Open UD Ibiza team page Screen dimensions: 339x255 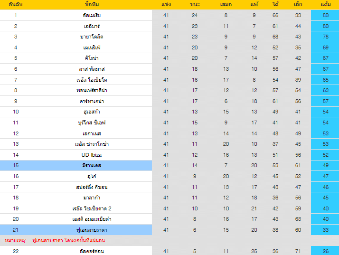91,155
